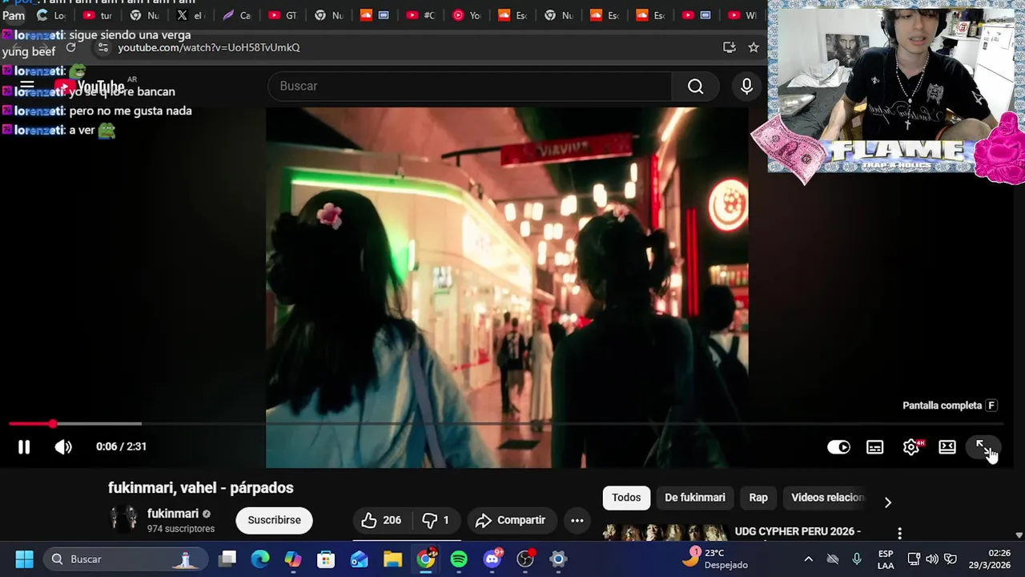Open Task View on the taskbar
The width and height of the screenshot is (1025, 577).
pos(228,559)
